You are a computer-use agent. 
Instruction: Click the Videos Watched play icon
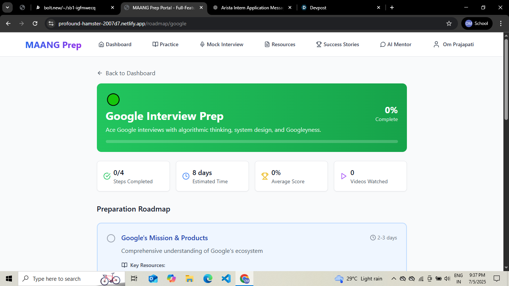(344, 176)
